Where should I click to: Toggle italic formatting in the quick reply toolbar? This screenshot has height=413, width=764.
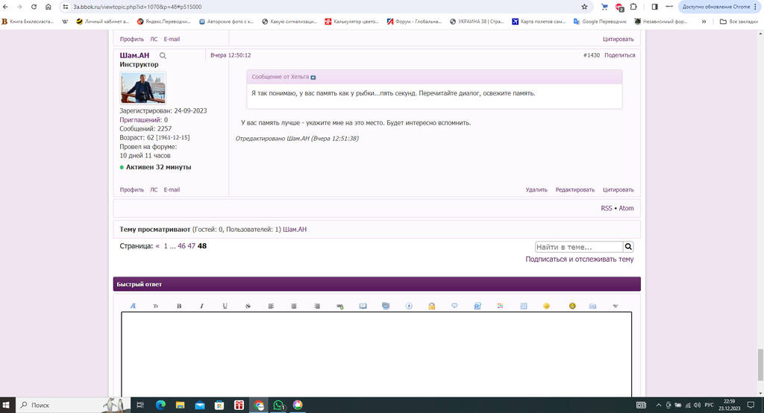tap(201, 306)
